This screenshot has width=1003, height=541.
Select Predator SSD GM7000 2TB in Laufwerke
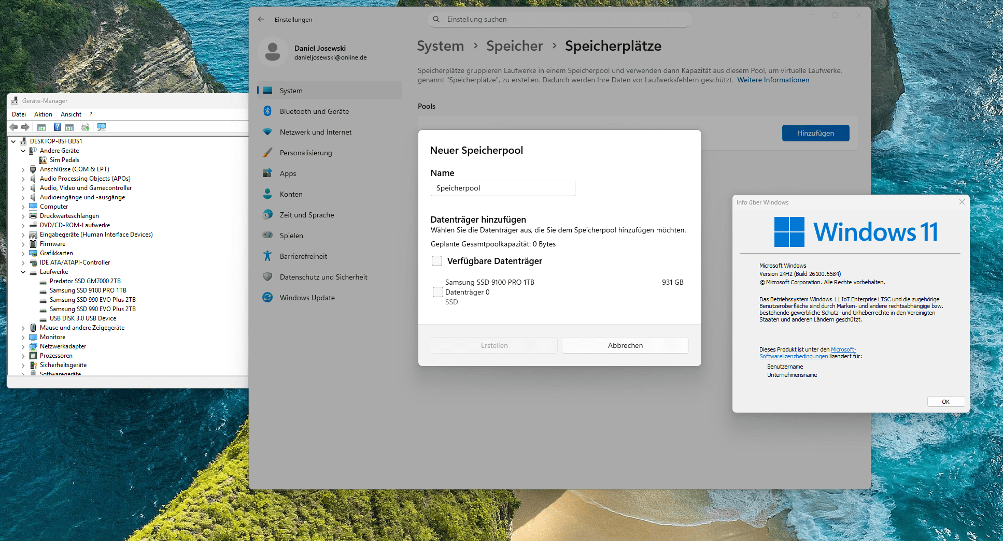(85, 281)
